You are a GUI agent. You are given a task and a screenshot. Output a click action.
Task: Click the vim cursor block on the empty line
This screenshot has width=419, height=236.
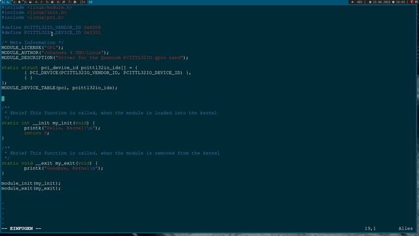3,99
